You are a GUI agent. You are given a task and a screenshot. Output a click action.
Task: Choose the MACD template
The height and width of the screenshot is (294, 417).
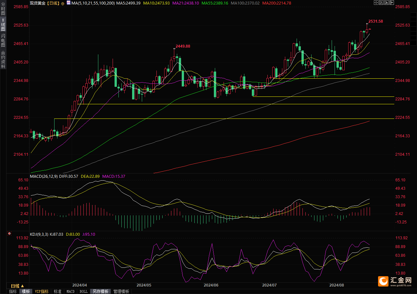pyautogui.click(x=70, y=291)
